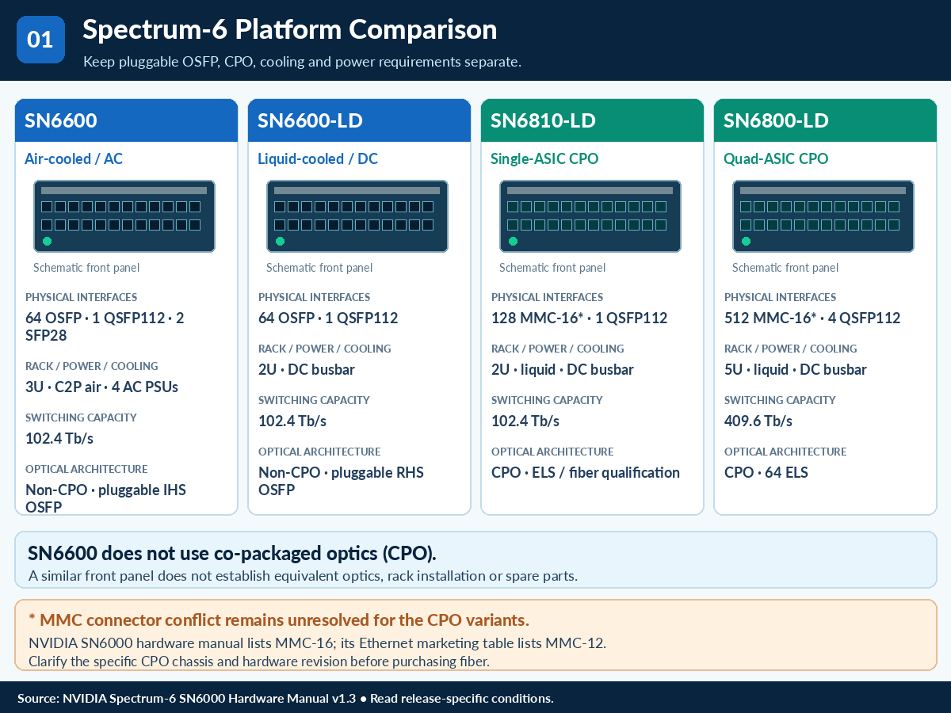Screen dimensions: 951x713
Task: Click 'CPO · ELS / fiber qualification' value
Action: tap(586, 472)
